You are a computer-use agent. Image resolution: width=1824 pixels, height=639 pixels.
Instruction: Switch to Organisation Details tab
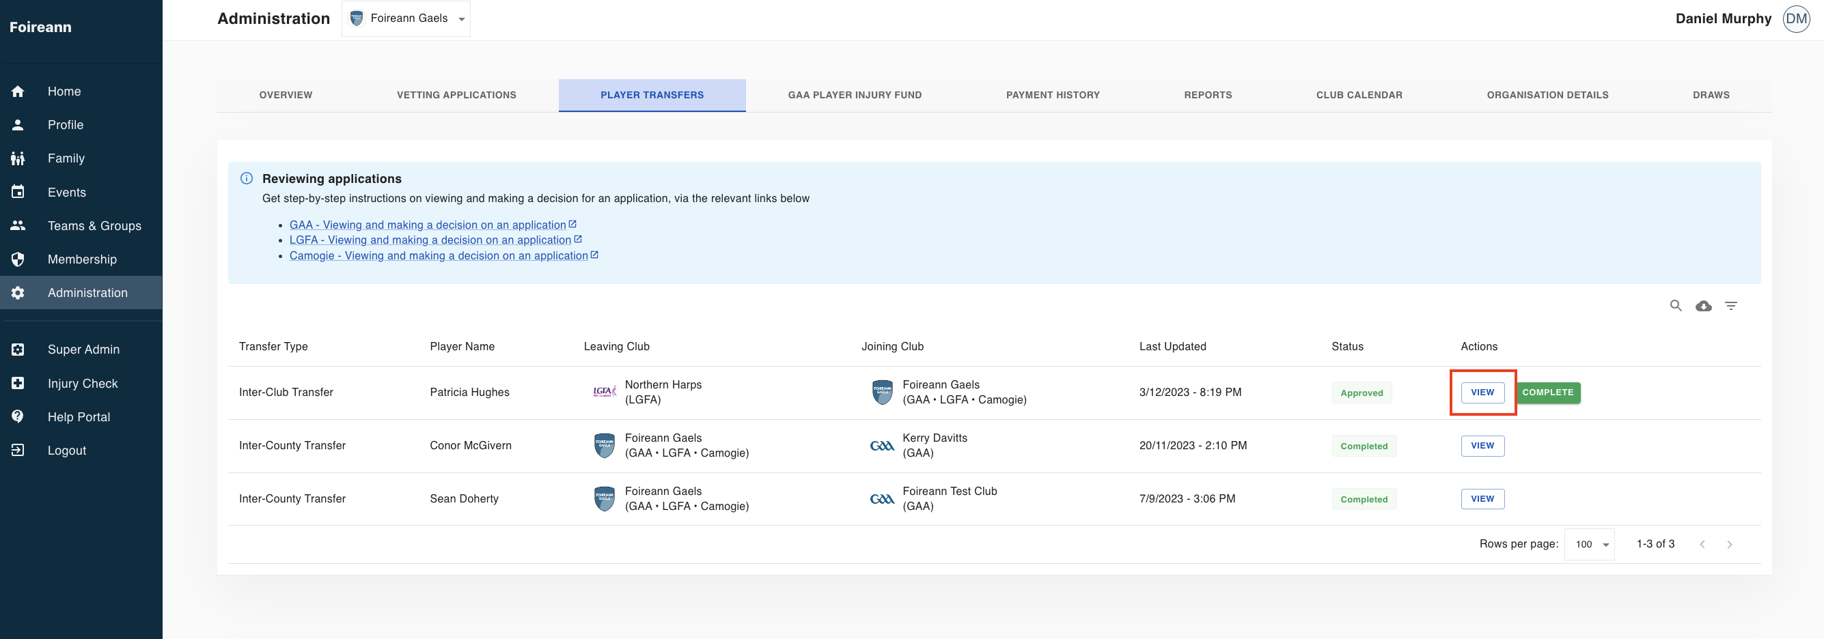1547,95
